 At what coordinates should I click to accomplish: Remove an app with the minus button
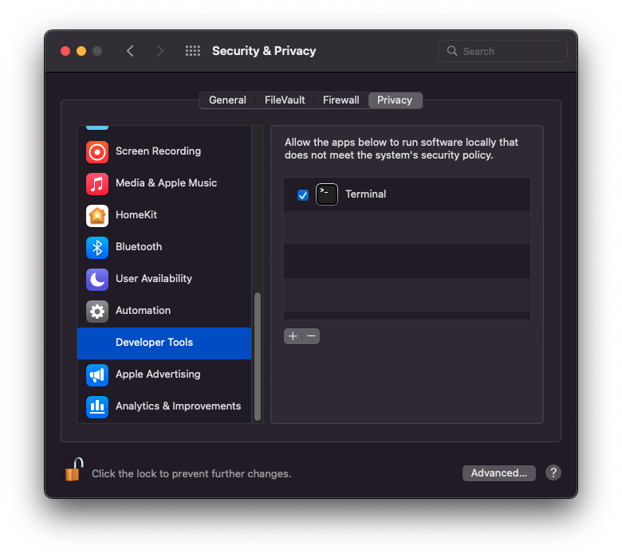pos(311,336)
